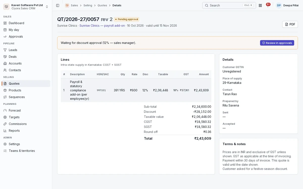Open Teams & territories list icon
The width and height of the screenshot is (303, 189).
coord(5,151)
